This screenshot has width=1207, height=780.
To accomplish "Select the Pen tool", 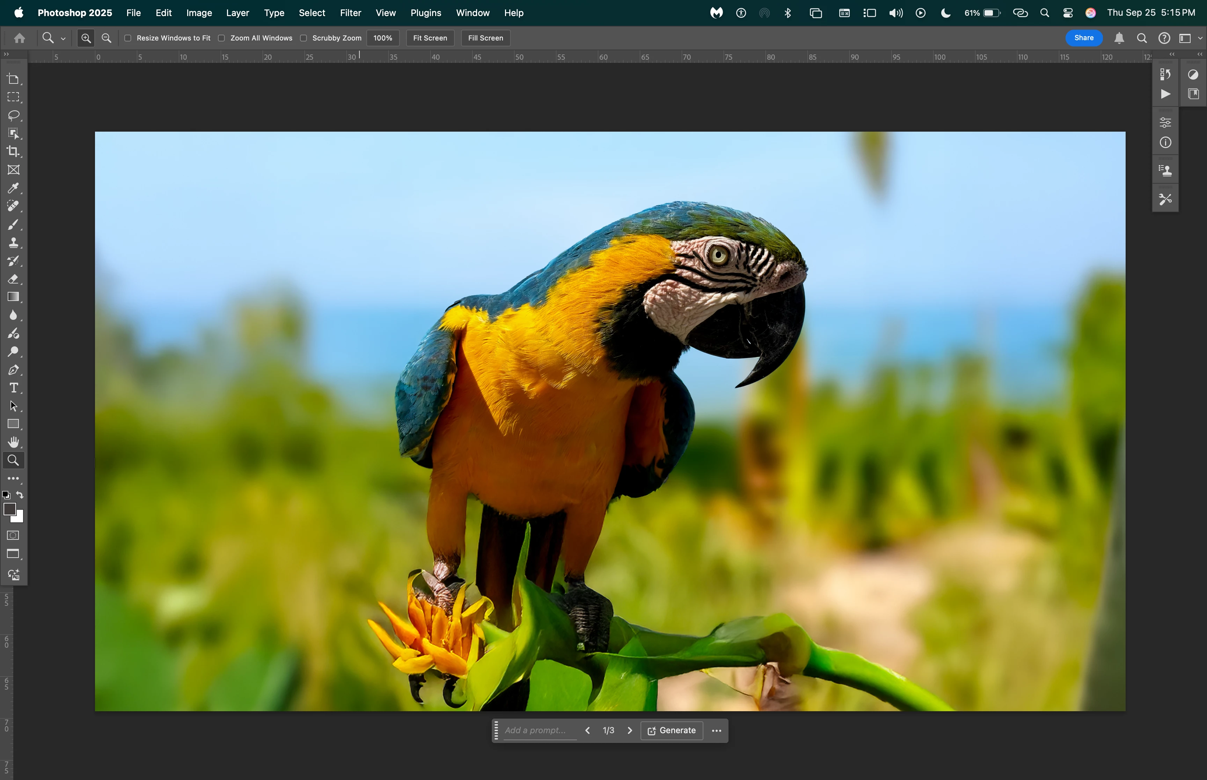I will pos(13,370).
